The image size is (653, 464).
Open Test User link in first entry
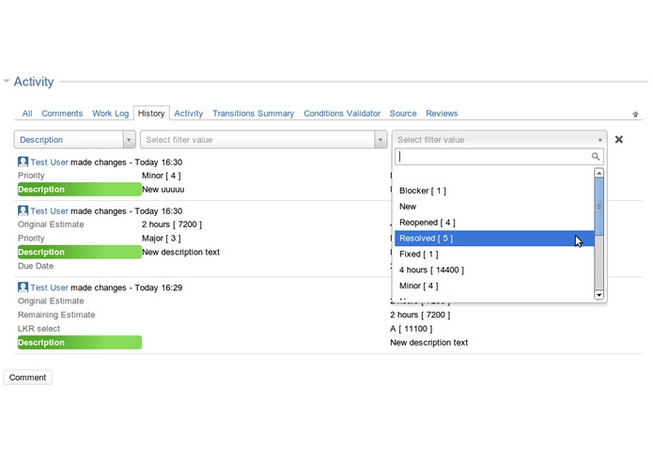(x=49, y=162)
